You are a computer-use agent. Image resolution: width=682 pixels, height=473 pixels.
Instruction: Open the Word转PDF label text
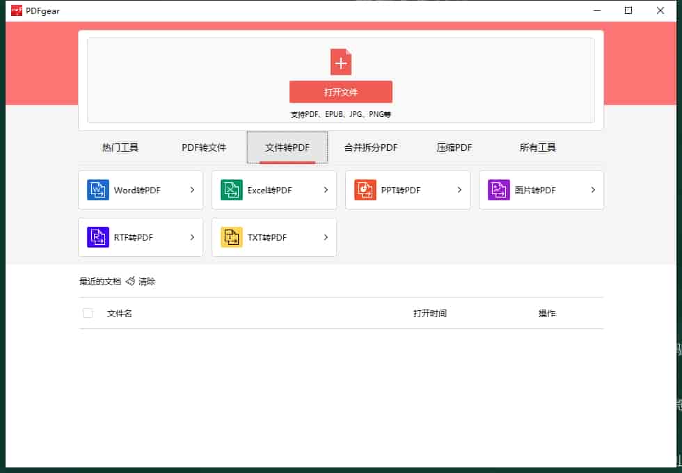[x=137, y=190]
